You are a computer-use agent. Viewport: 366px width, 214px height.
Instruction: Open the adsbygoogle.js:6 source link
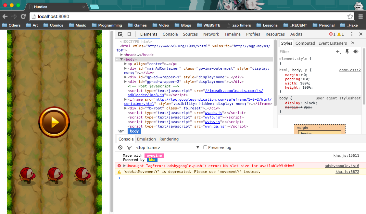[342, 166]
